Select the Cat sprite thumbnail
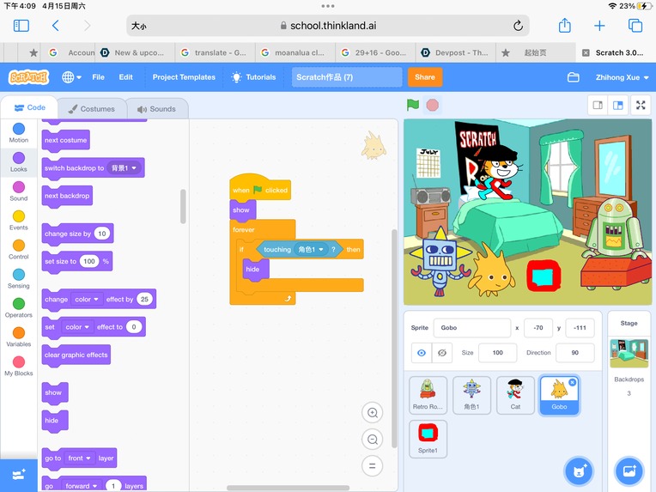Image resolution: width=656 pixels, height=492 pixels. 515,395
